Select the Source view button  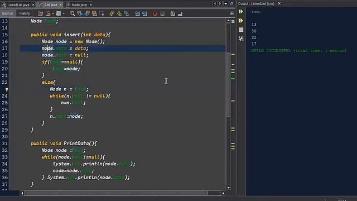pyautogui.click(x=7, y=13)
